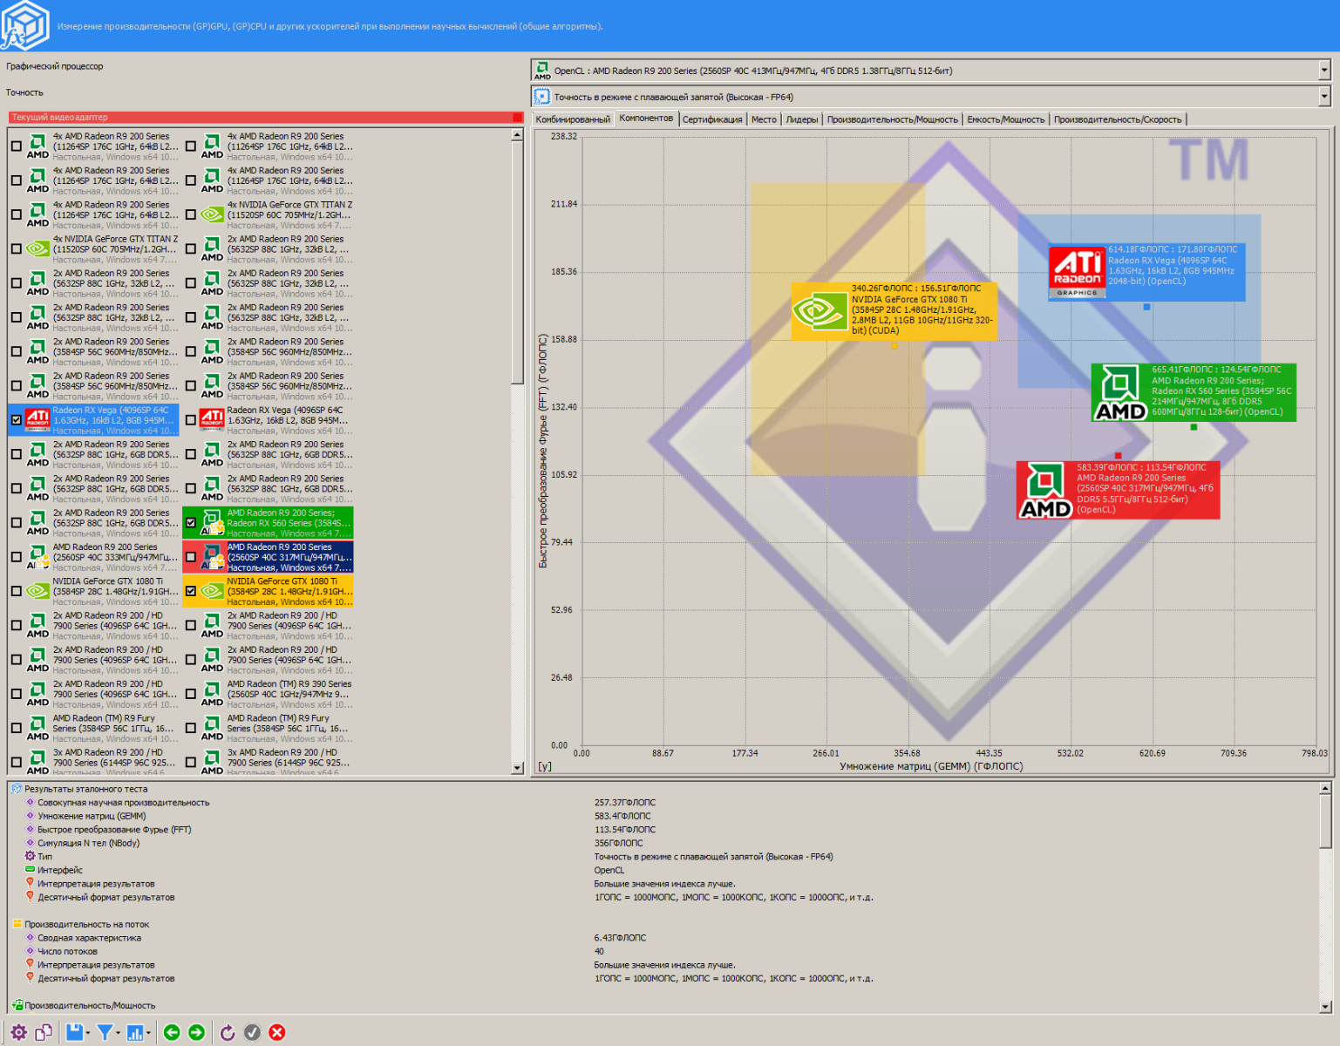Click the green forward arrow icon
Screen dimensions: 1340x1046
pos(197,1033)
